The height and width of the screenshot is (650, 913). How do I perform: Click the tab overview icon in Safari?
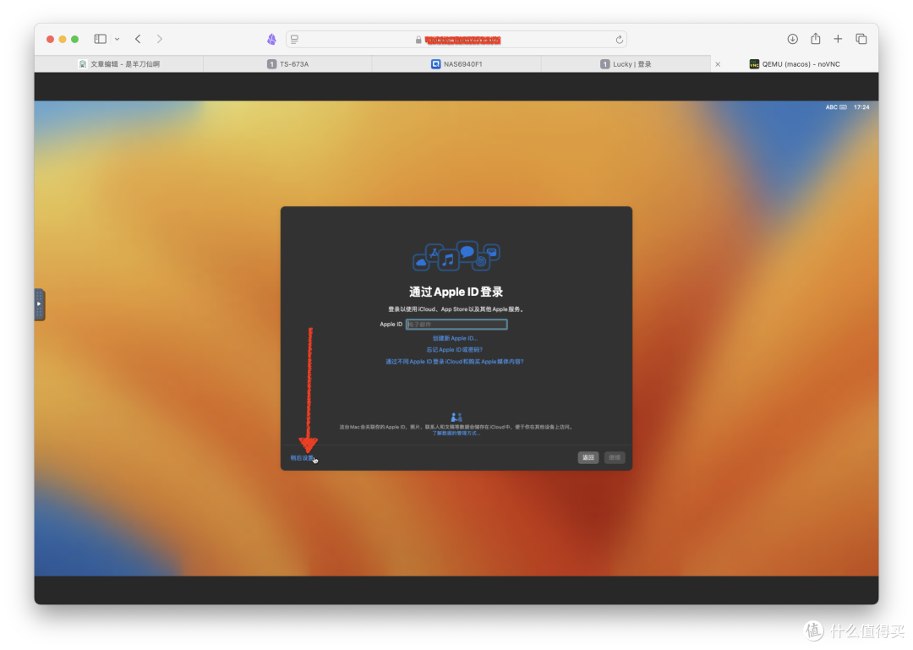click(861, 38)
